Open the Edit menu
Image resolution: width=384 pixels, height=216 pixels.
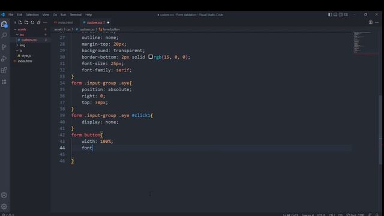click(20, 14)
